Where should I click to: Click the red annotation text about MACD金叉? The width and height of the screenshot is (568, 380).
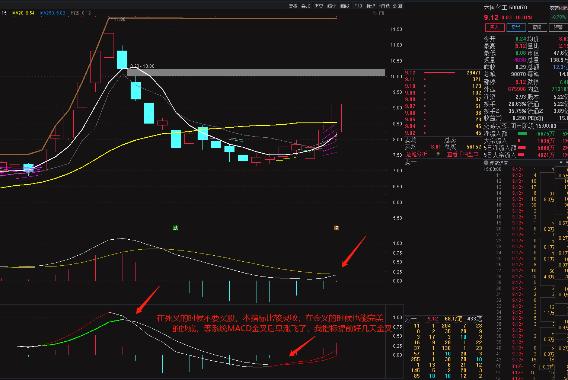point(274,323)
